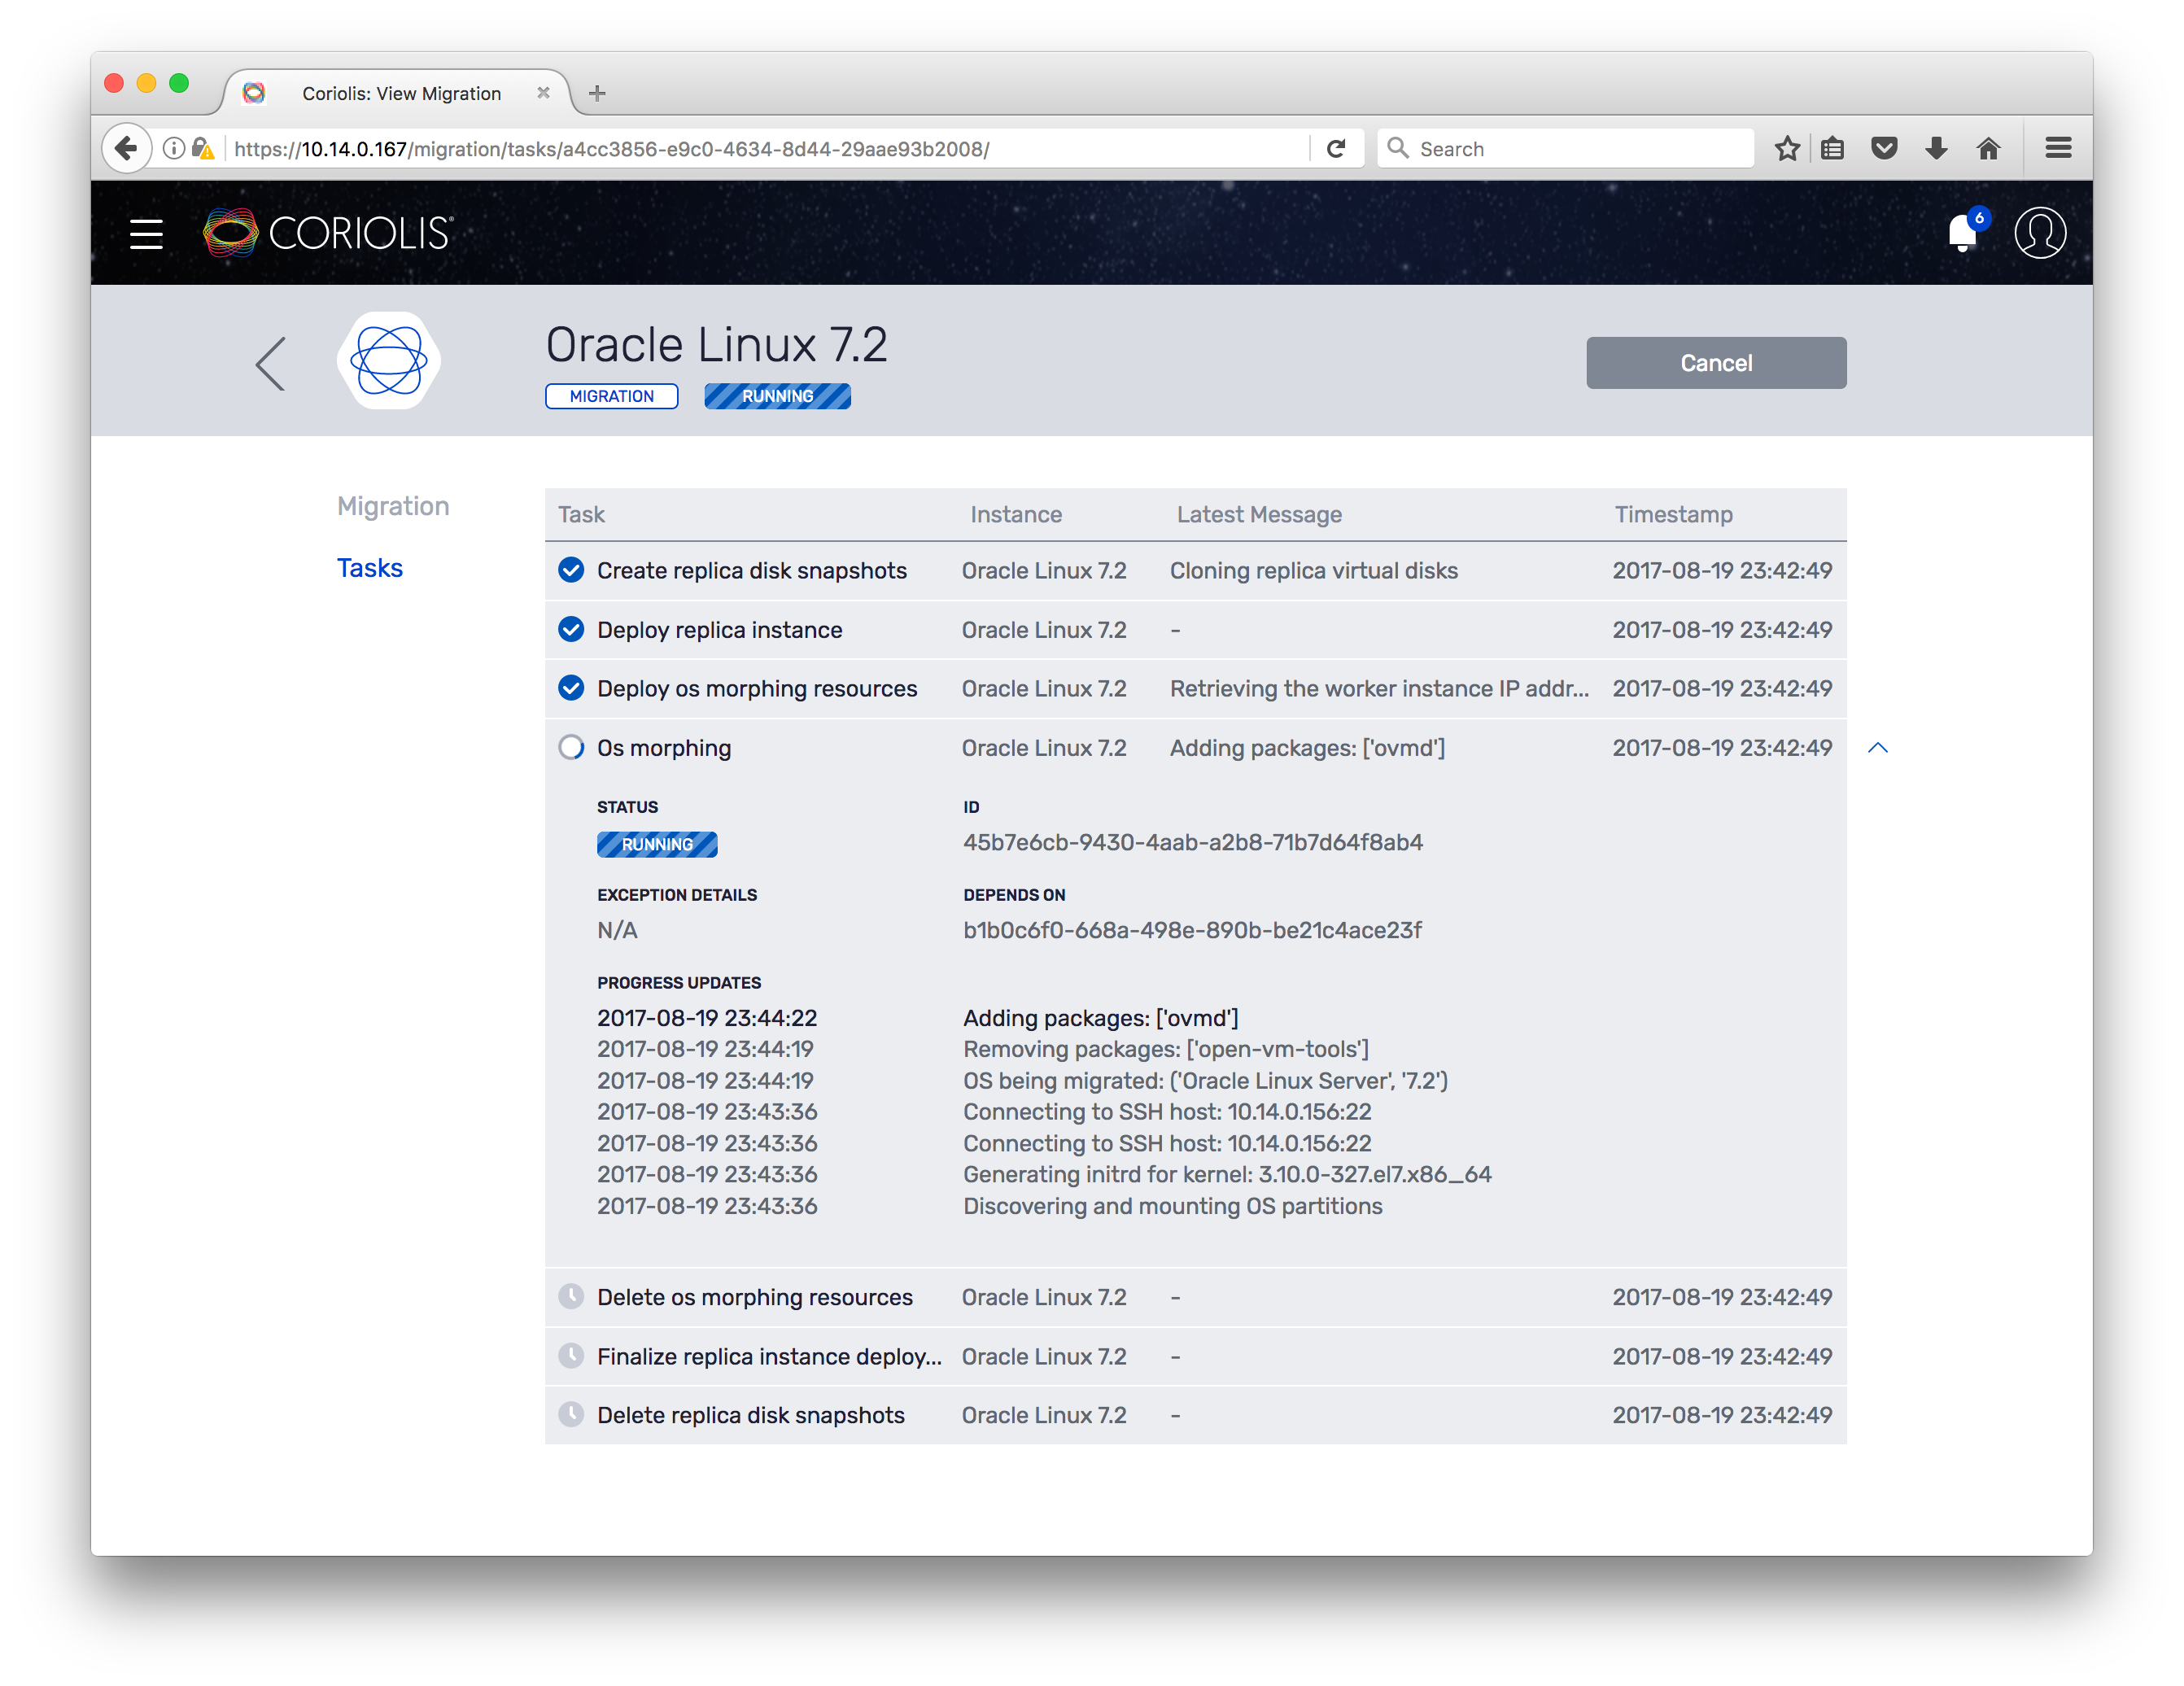Click the notifications bell icon
Image resolution: width=2184 pixels, height=1686 pixels.
point(1962,233)
